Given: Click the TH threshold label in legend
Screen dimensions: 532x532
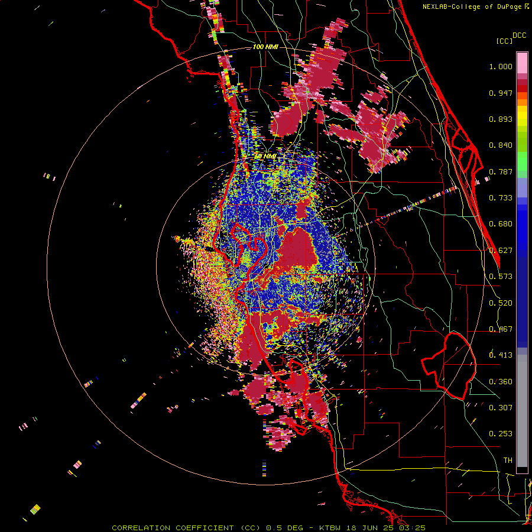Looking at the screenshot, I should (508, 460).
